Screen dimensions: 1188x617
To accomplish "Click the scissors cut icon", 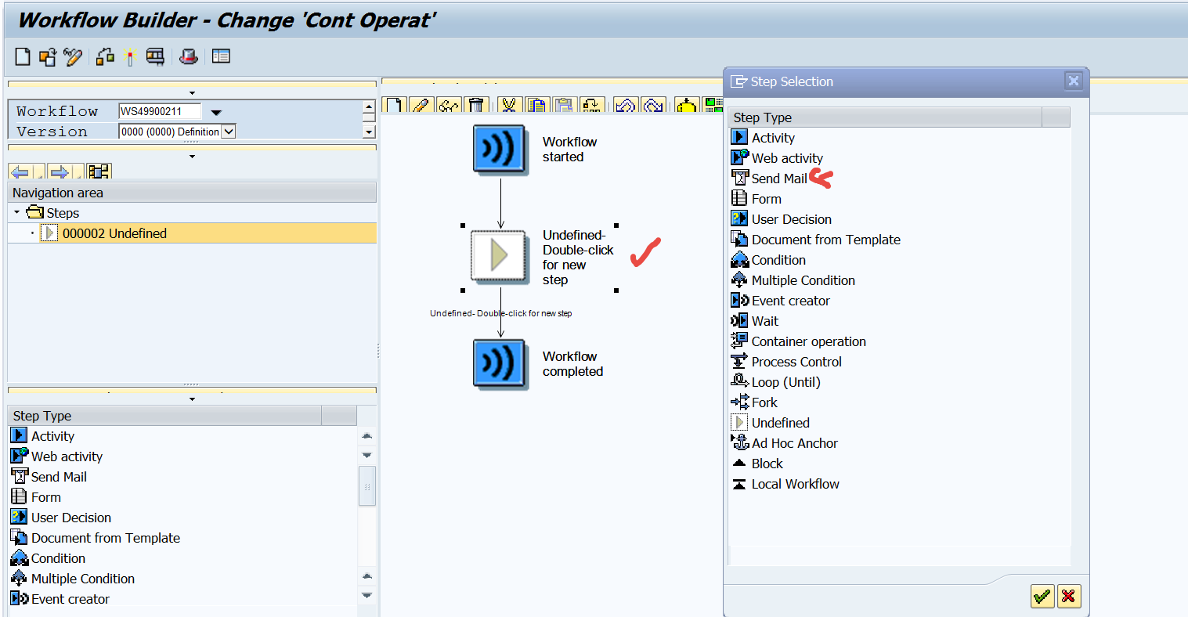I will tap(509, 106).
